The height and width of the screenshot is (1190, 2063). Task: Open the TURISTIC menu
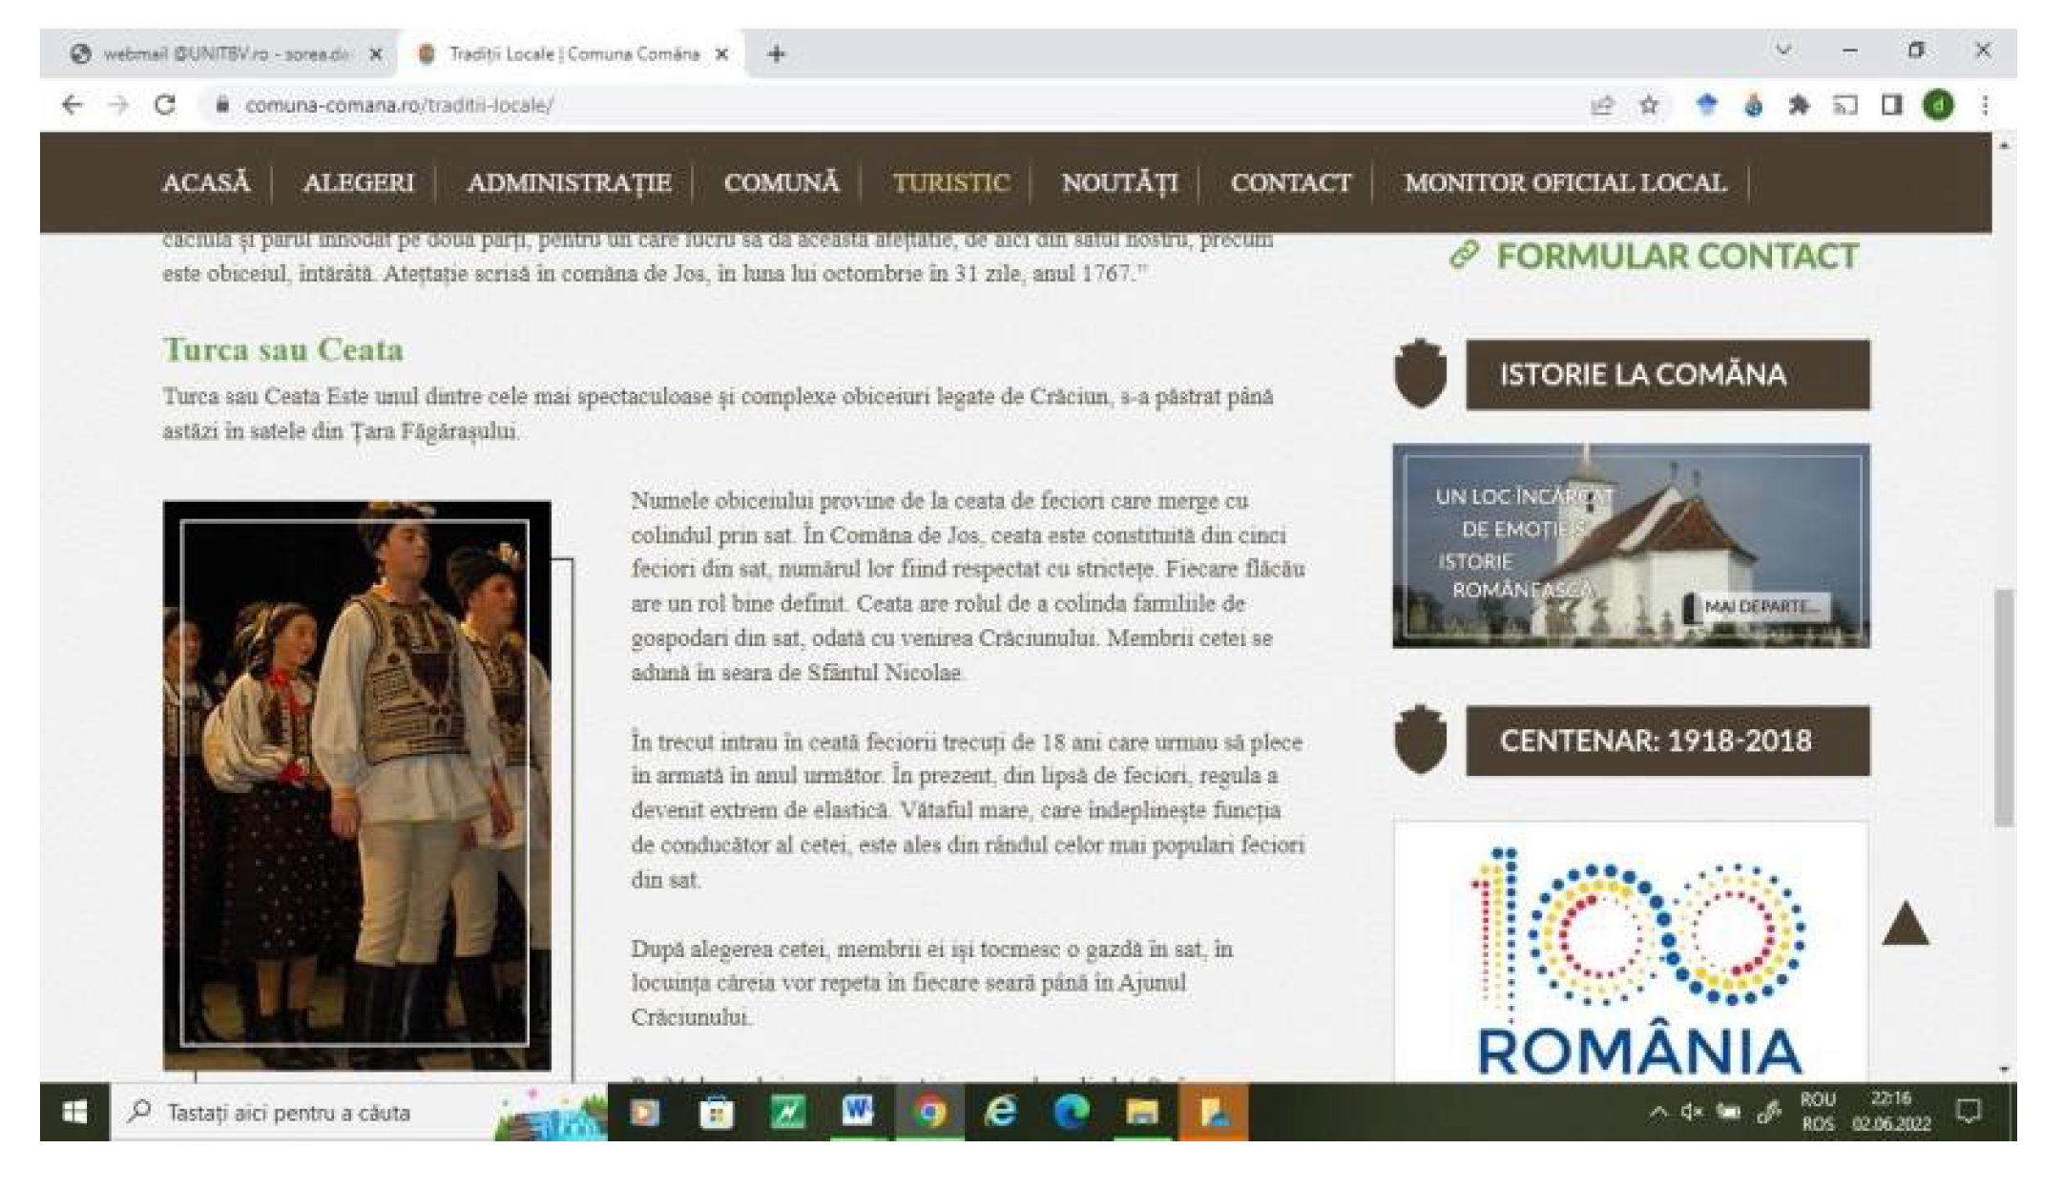[x=951, y=182]
